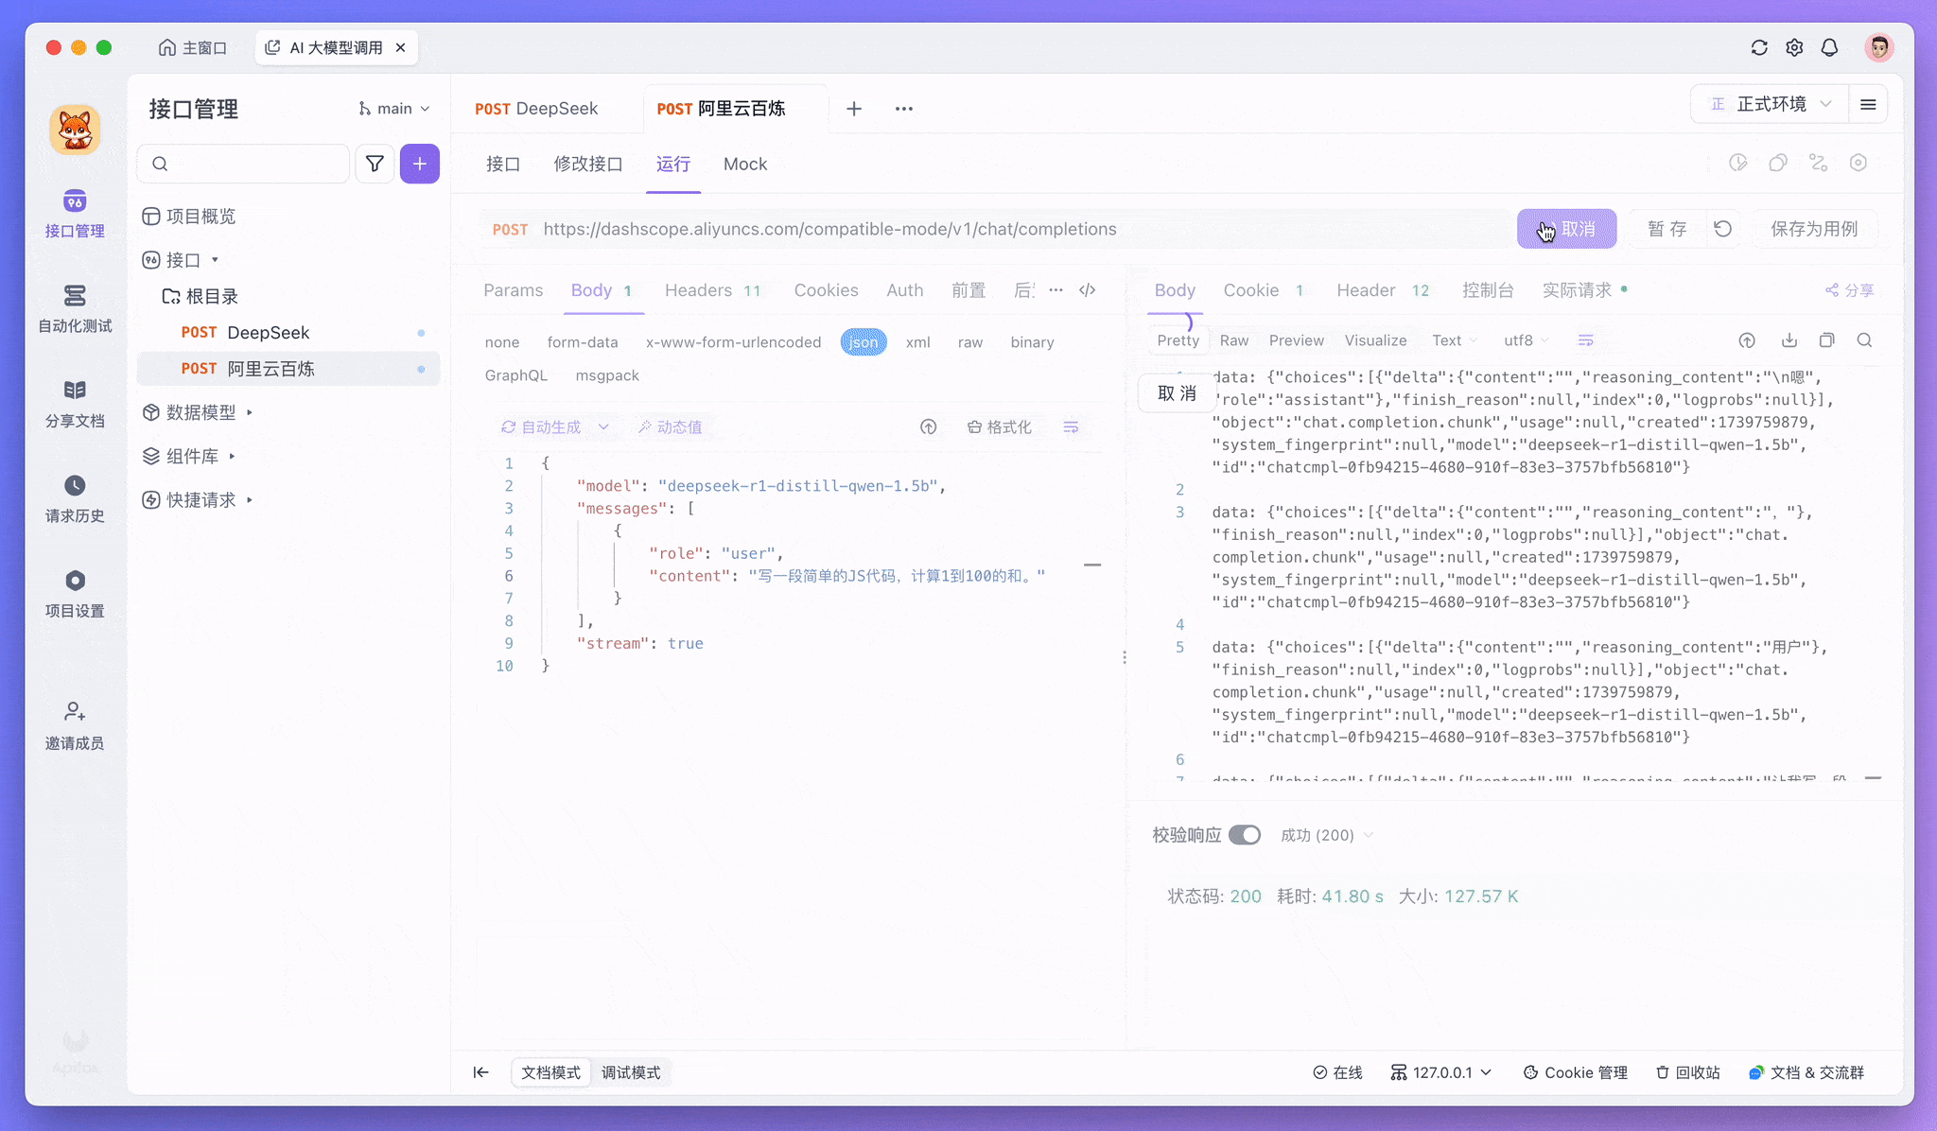Screen dimensions: 1937x1131
Task: Select the json body type
Action: [x=864, y=342]
